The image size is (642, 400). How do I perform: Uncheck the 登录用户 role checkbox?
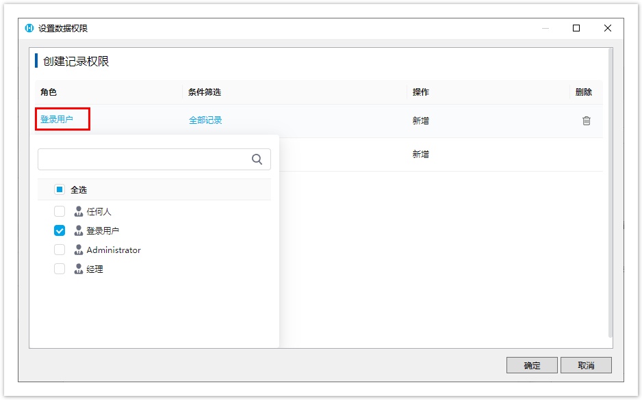(x=60, y=231)
